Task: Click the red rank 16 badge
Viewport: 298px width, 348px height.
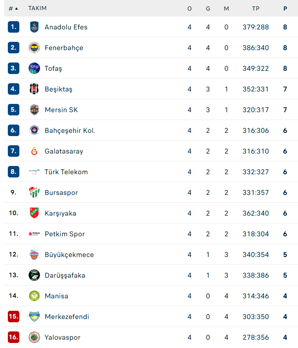Action: [x=13, y=337]
